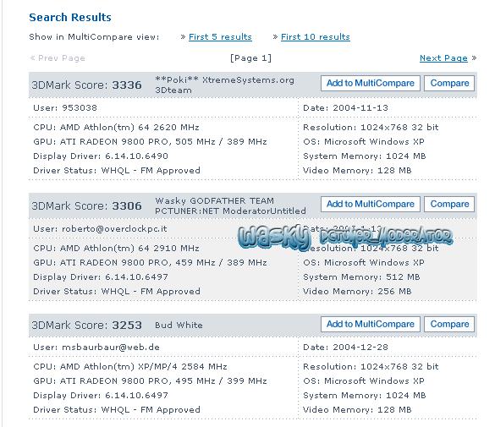This screenshot has width=495, height=427.
Task: Click GPU line with 505 MHz / 389 MHz
Action: (150, 142)
